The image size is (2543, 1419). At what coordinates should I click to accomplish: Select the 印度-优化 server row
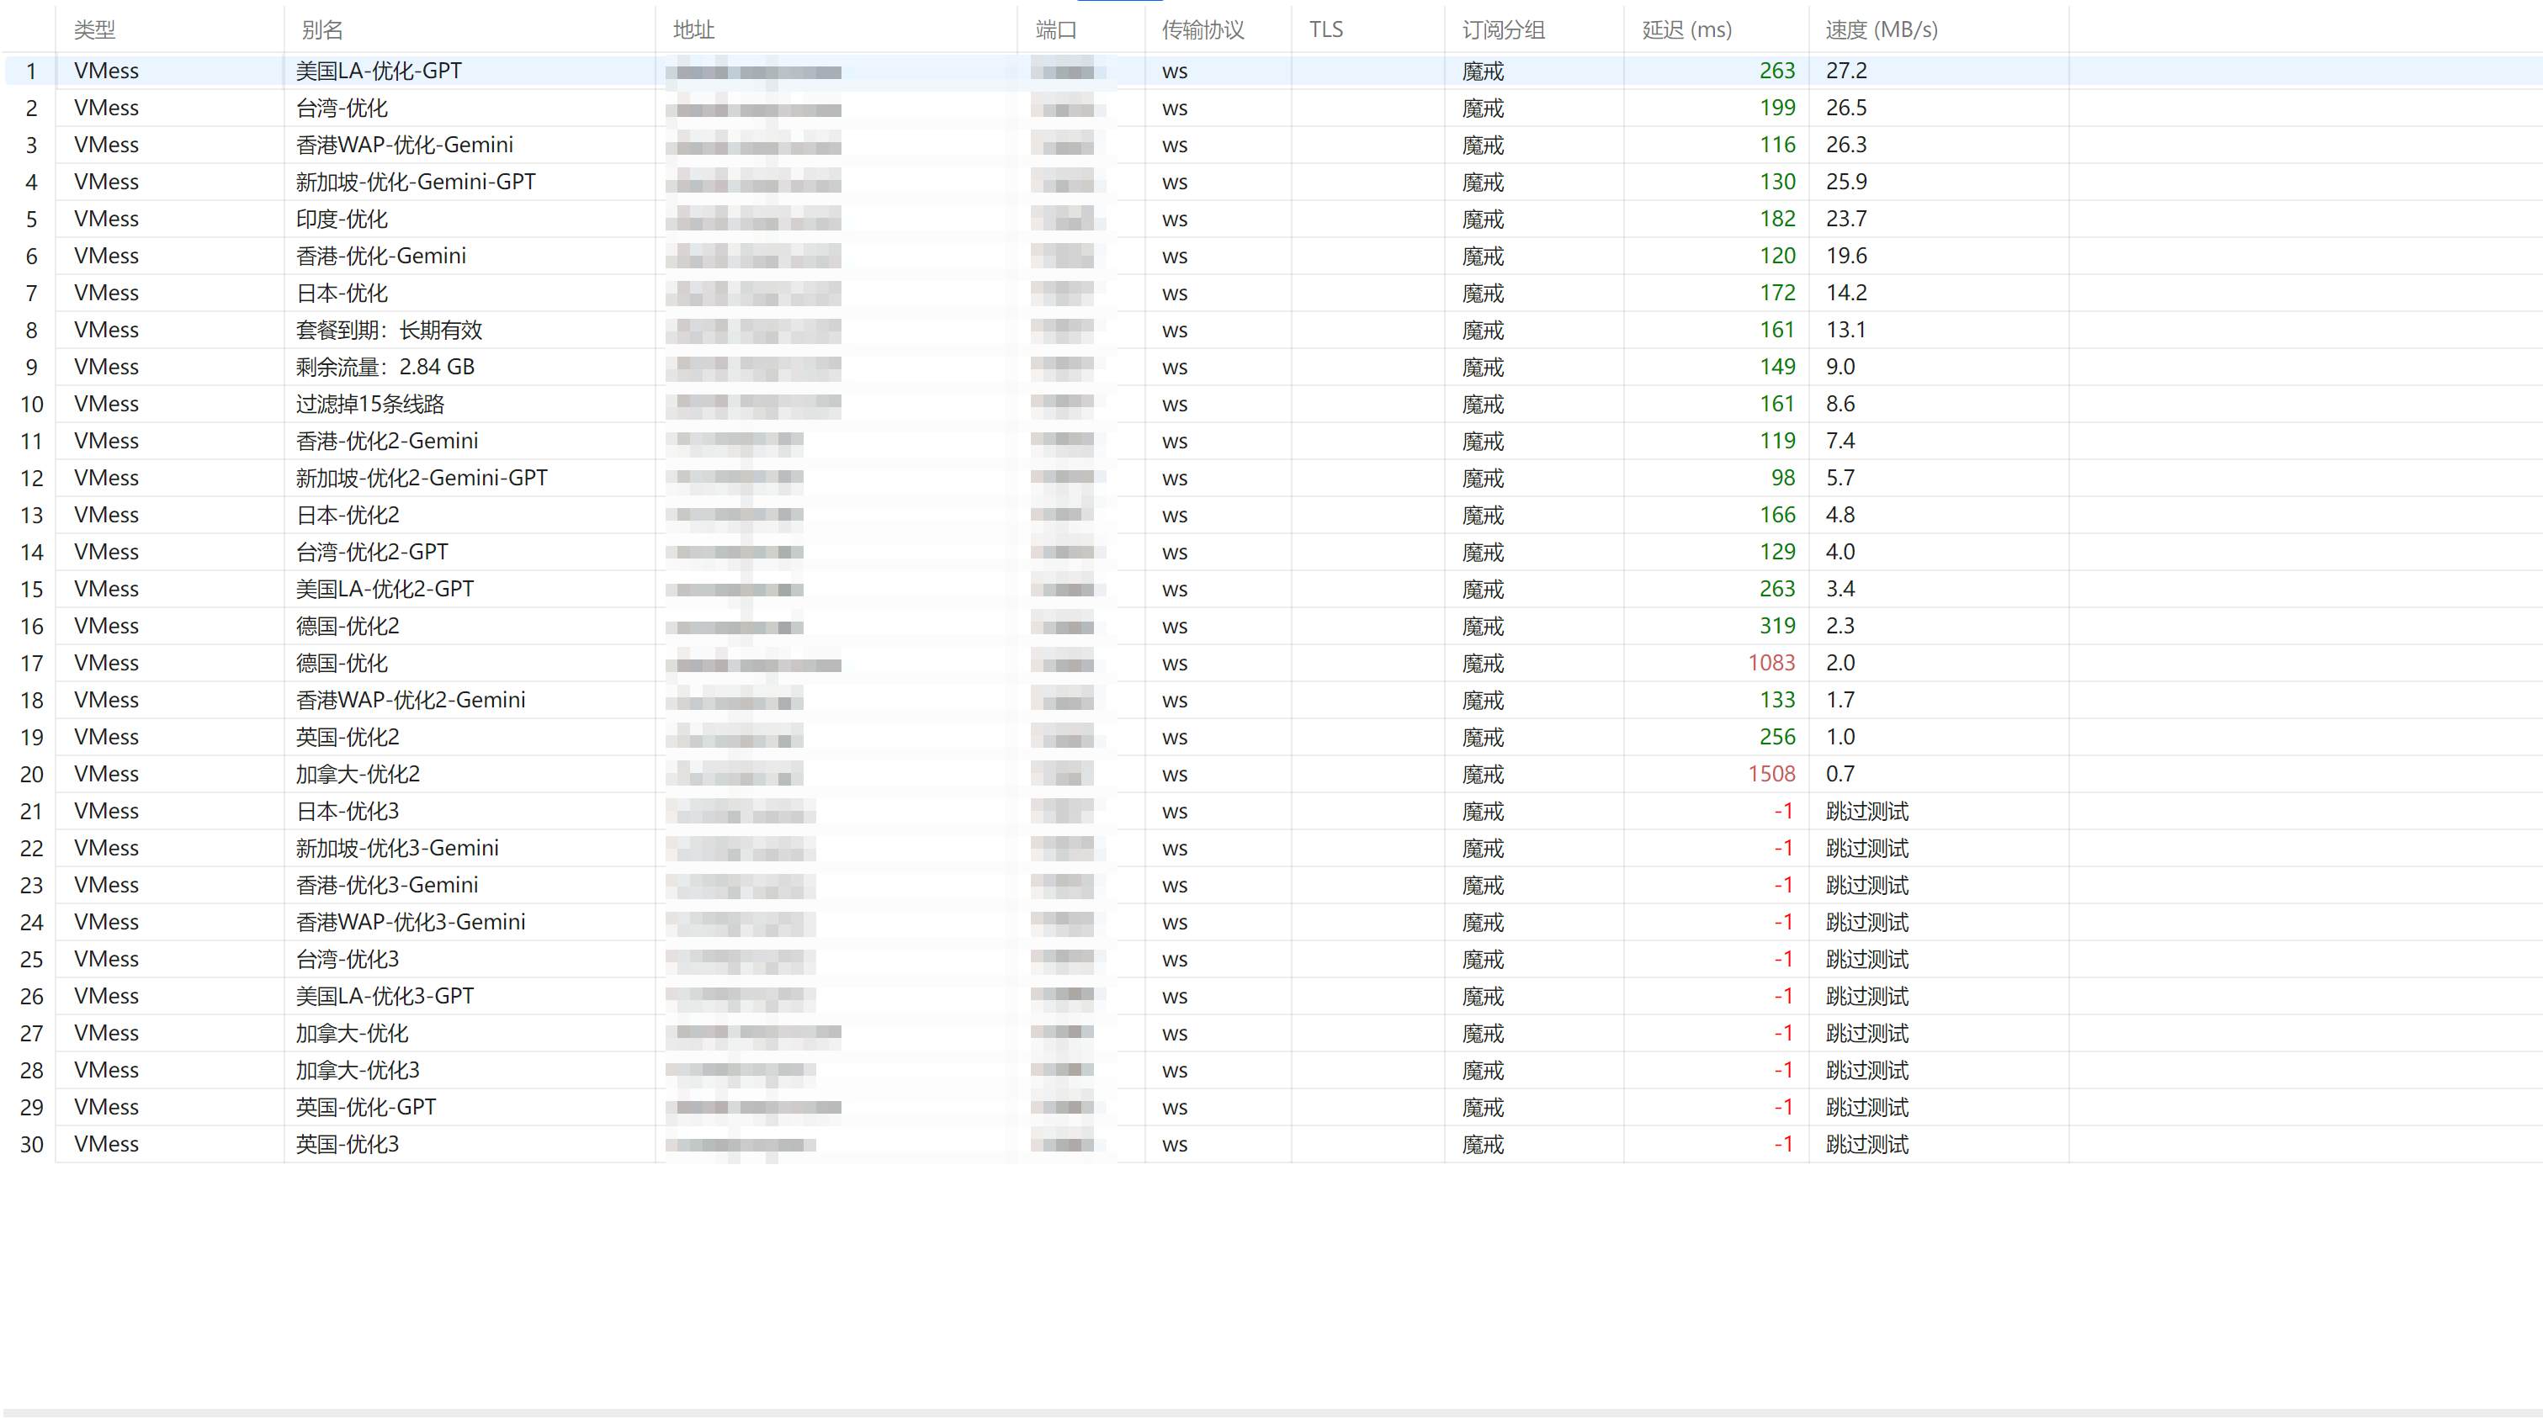(x=1271, y=219)
